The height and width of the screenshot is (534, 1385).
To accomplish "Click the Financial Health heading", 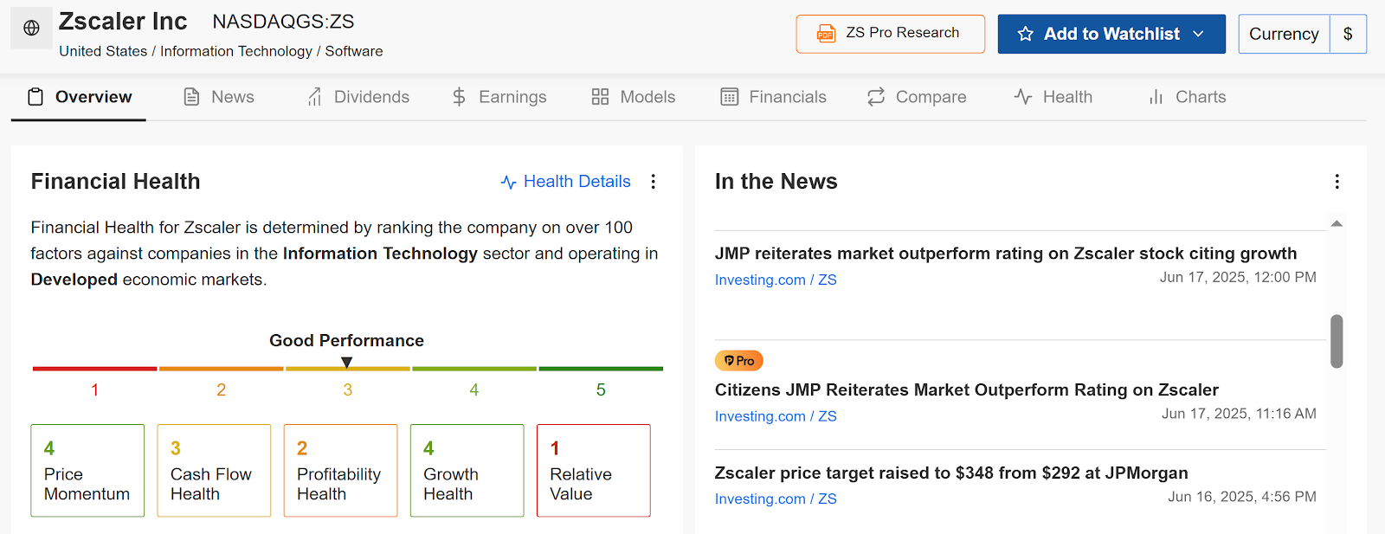I will (x=115, y=182).
